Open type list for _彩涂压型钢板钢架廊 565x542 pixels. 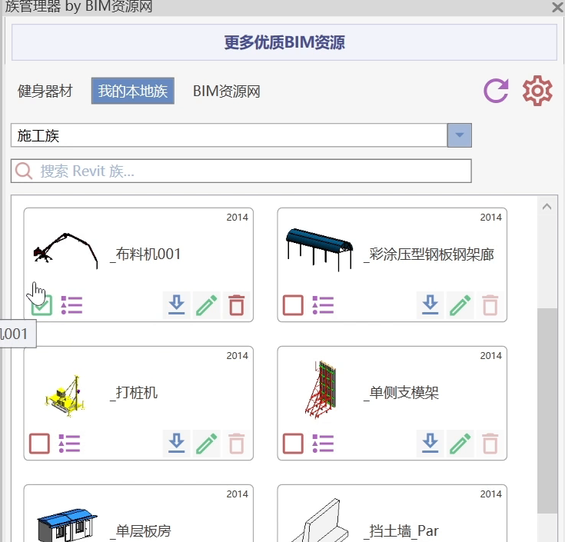tap(323, 305)
